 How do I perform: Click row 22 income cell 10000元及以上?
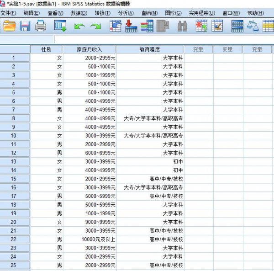click(90, 239)
